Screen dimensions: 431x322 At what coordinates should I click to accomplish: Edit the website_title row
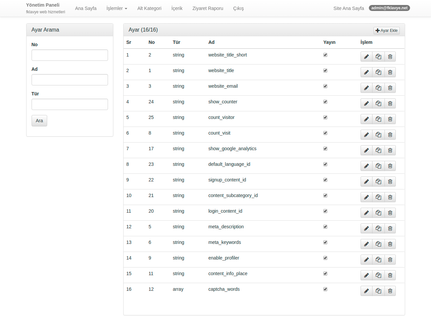pos(366,72)
